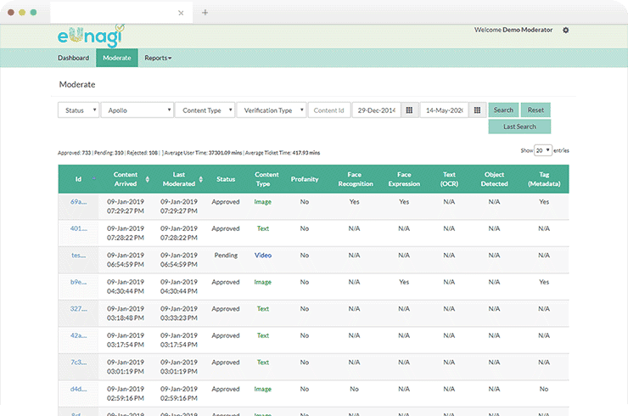Sort table by Last Moderated arrows
Viewport: 628px width, 416px height.
coord(200,179)
